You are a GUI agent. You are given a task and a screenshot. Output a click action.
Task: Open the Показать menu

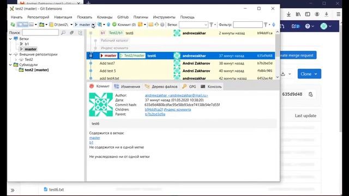click(x=85, y=17)
